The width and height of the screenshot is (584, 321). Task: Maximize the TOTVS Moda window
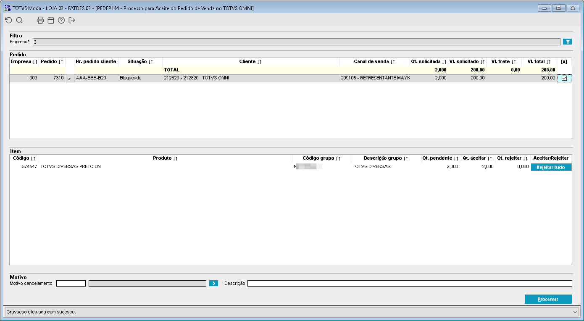[558, 8]
